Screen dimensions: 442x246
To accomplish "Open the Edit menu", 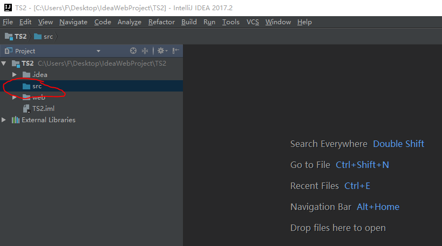I will [25, 22].
